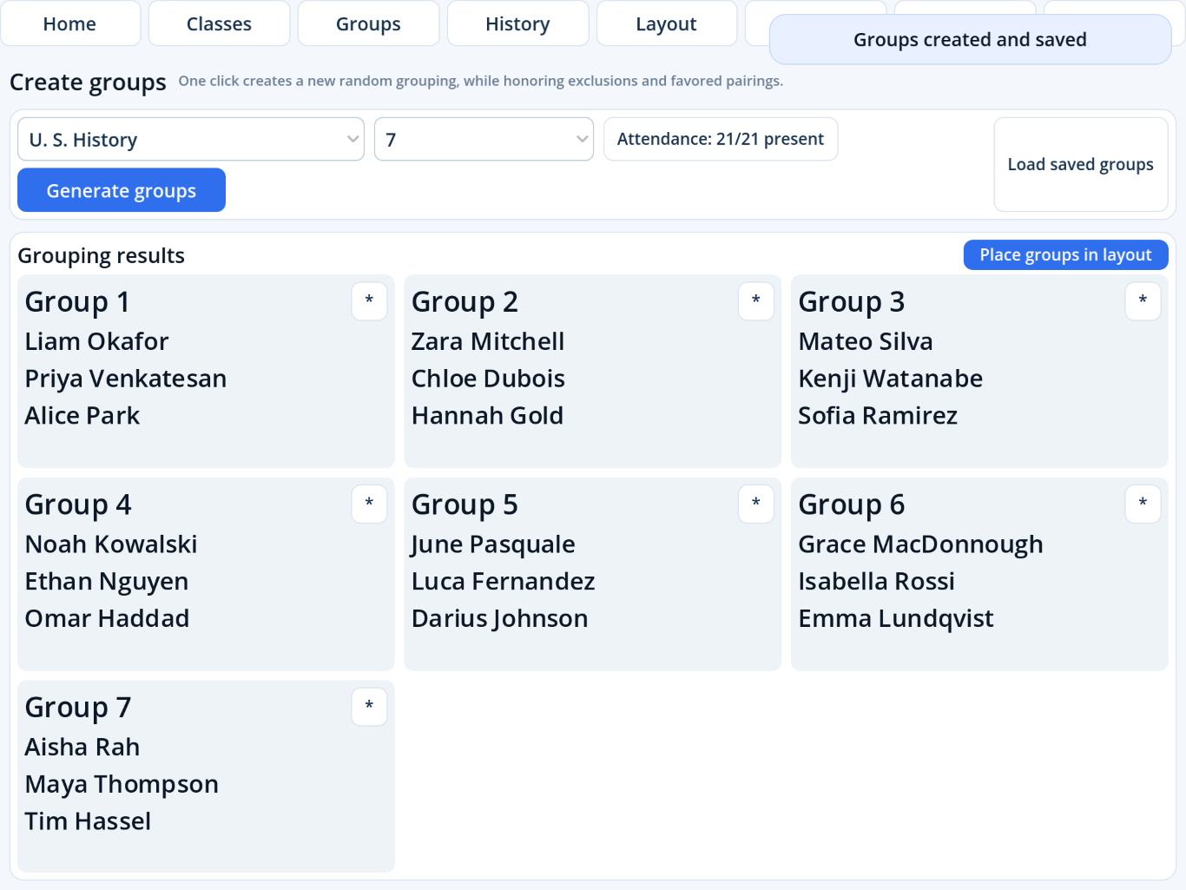
Task: Select student Ethan Nguyen
Action: (107, 582)
